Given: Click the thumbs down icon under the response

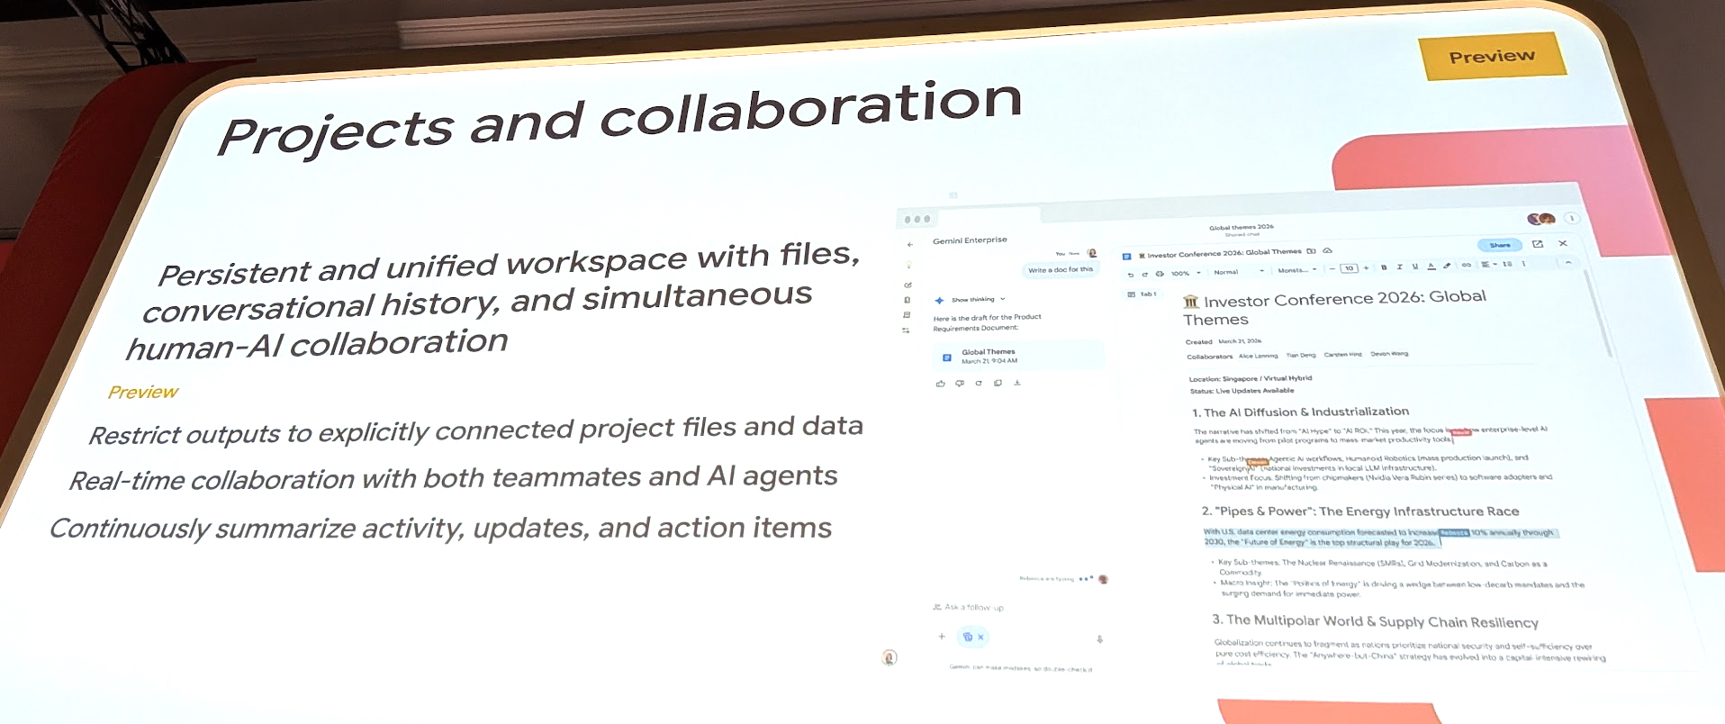Looking at the screenshot, I should [x=960, y=384].
